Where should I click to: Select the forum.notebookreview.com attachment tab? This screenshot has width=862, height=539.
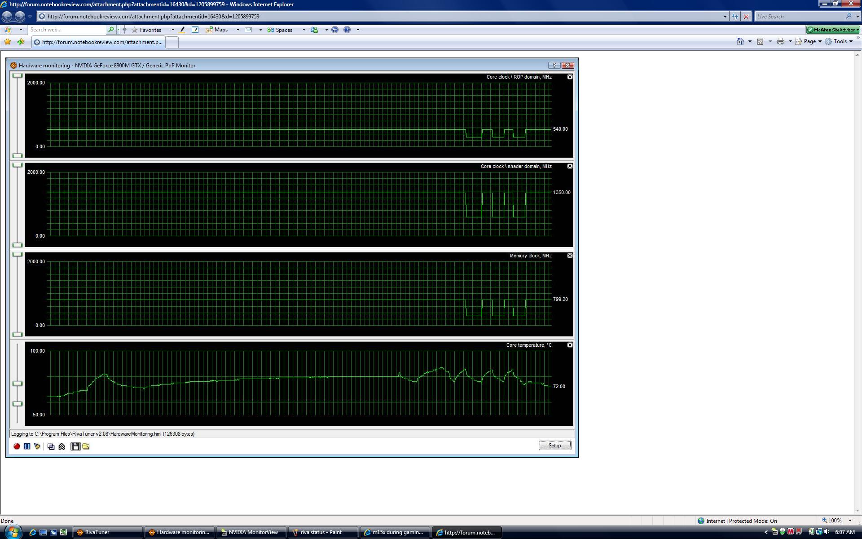98,42
